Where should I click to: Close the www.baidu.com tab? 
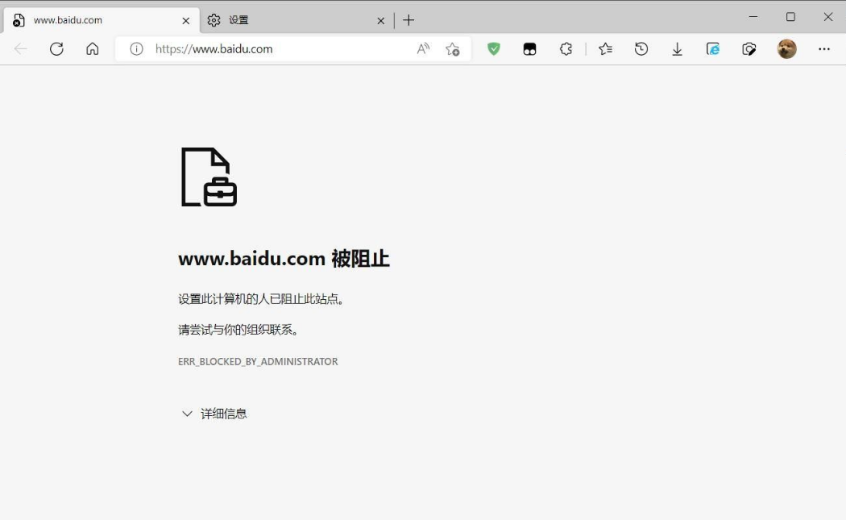pyautogui.click(x=185, y=20)
